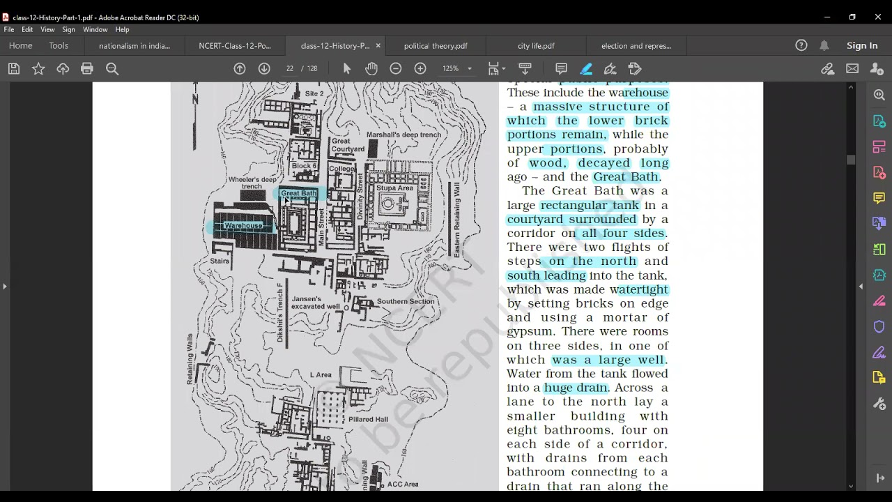Click the highlighted Warehouse label on the map
Viewport: 892px width, 502px height.
243,226
